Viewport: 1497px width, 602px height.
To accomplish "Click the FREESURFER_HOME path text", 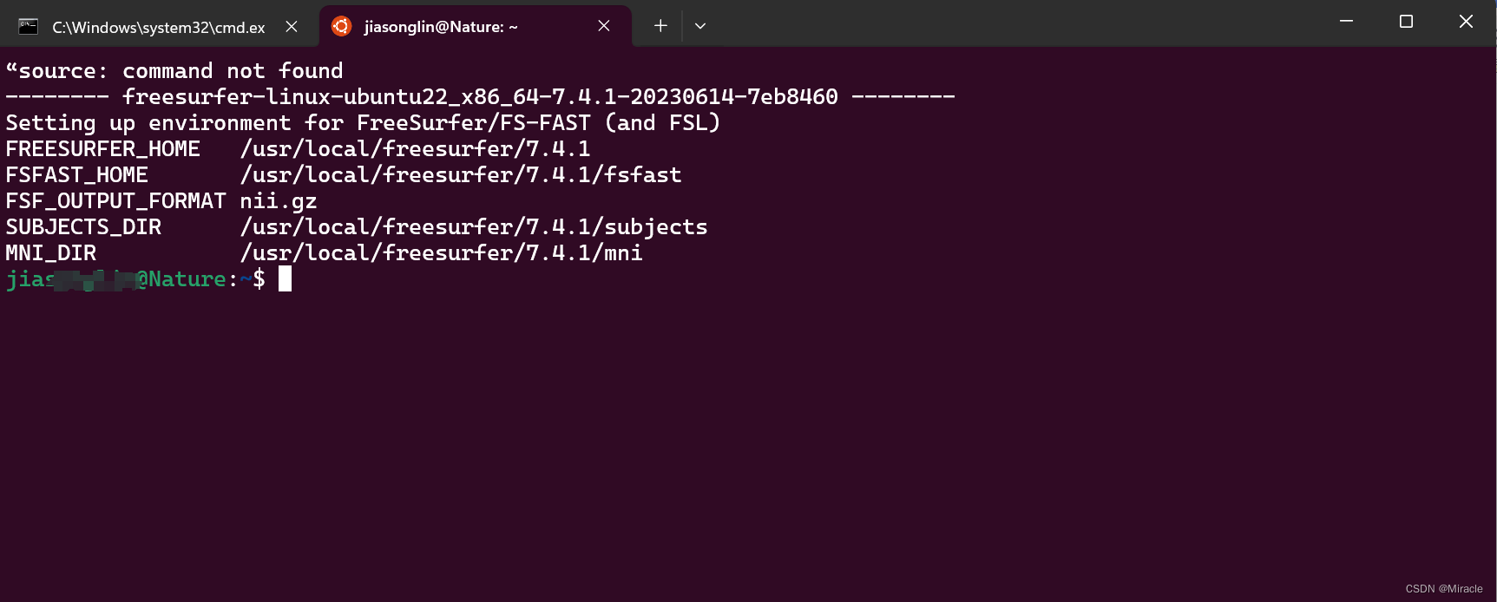I will point(417,148).
